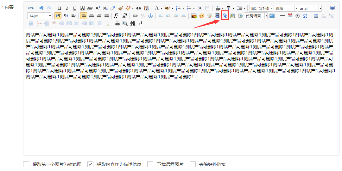Uncheck 提取内容作为描述信息 checkbox
Screen dimensions: 342x171
(x=90, y=164)
